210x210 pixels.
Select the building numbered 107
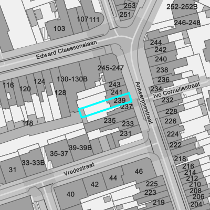(x=82, y=19)
